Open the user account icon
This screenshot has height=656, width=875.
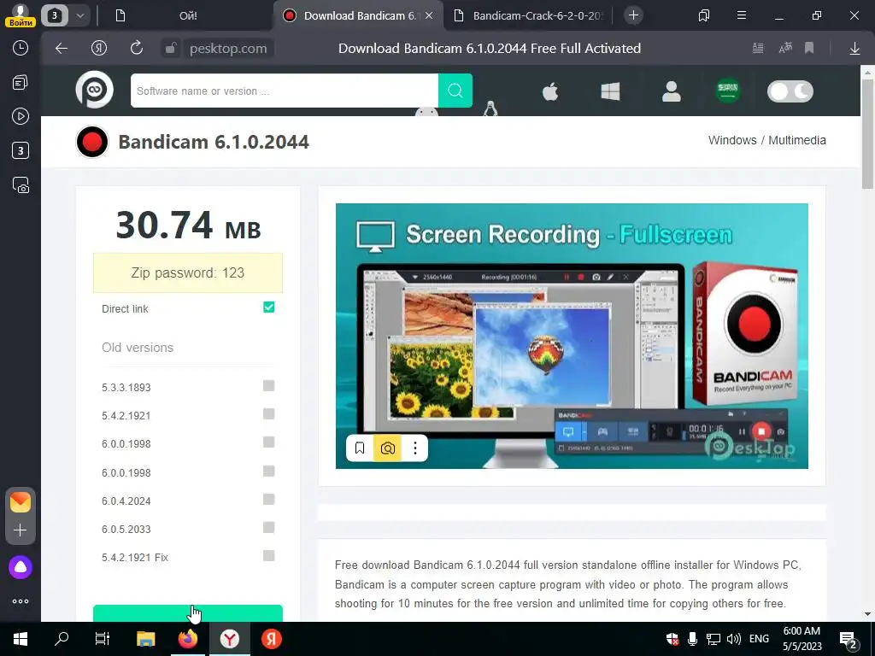(672, 91)
